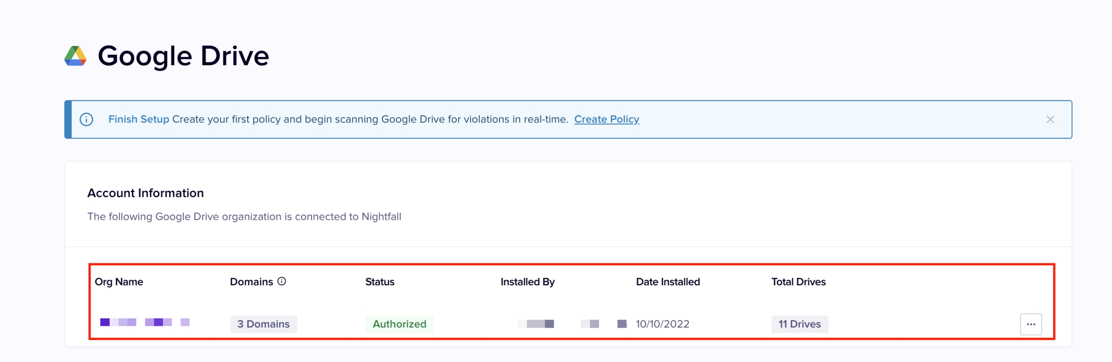
Task: Click the 3 Domains badge
Action: (x=264, y=324)
